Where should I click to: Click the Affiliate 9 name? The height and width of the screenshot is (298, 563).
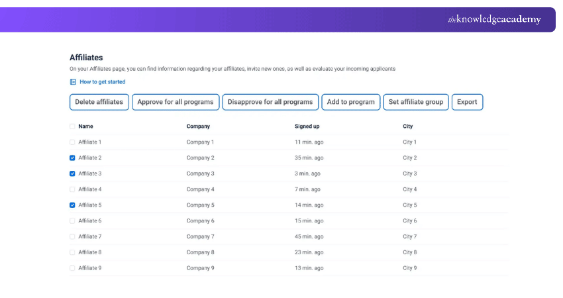click(x=90, y=268)
